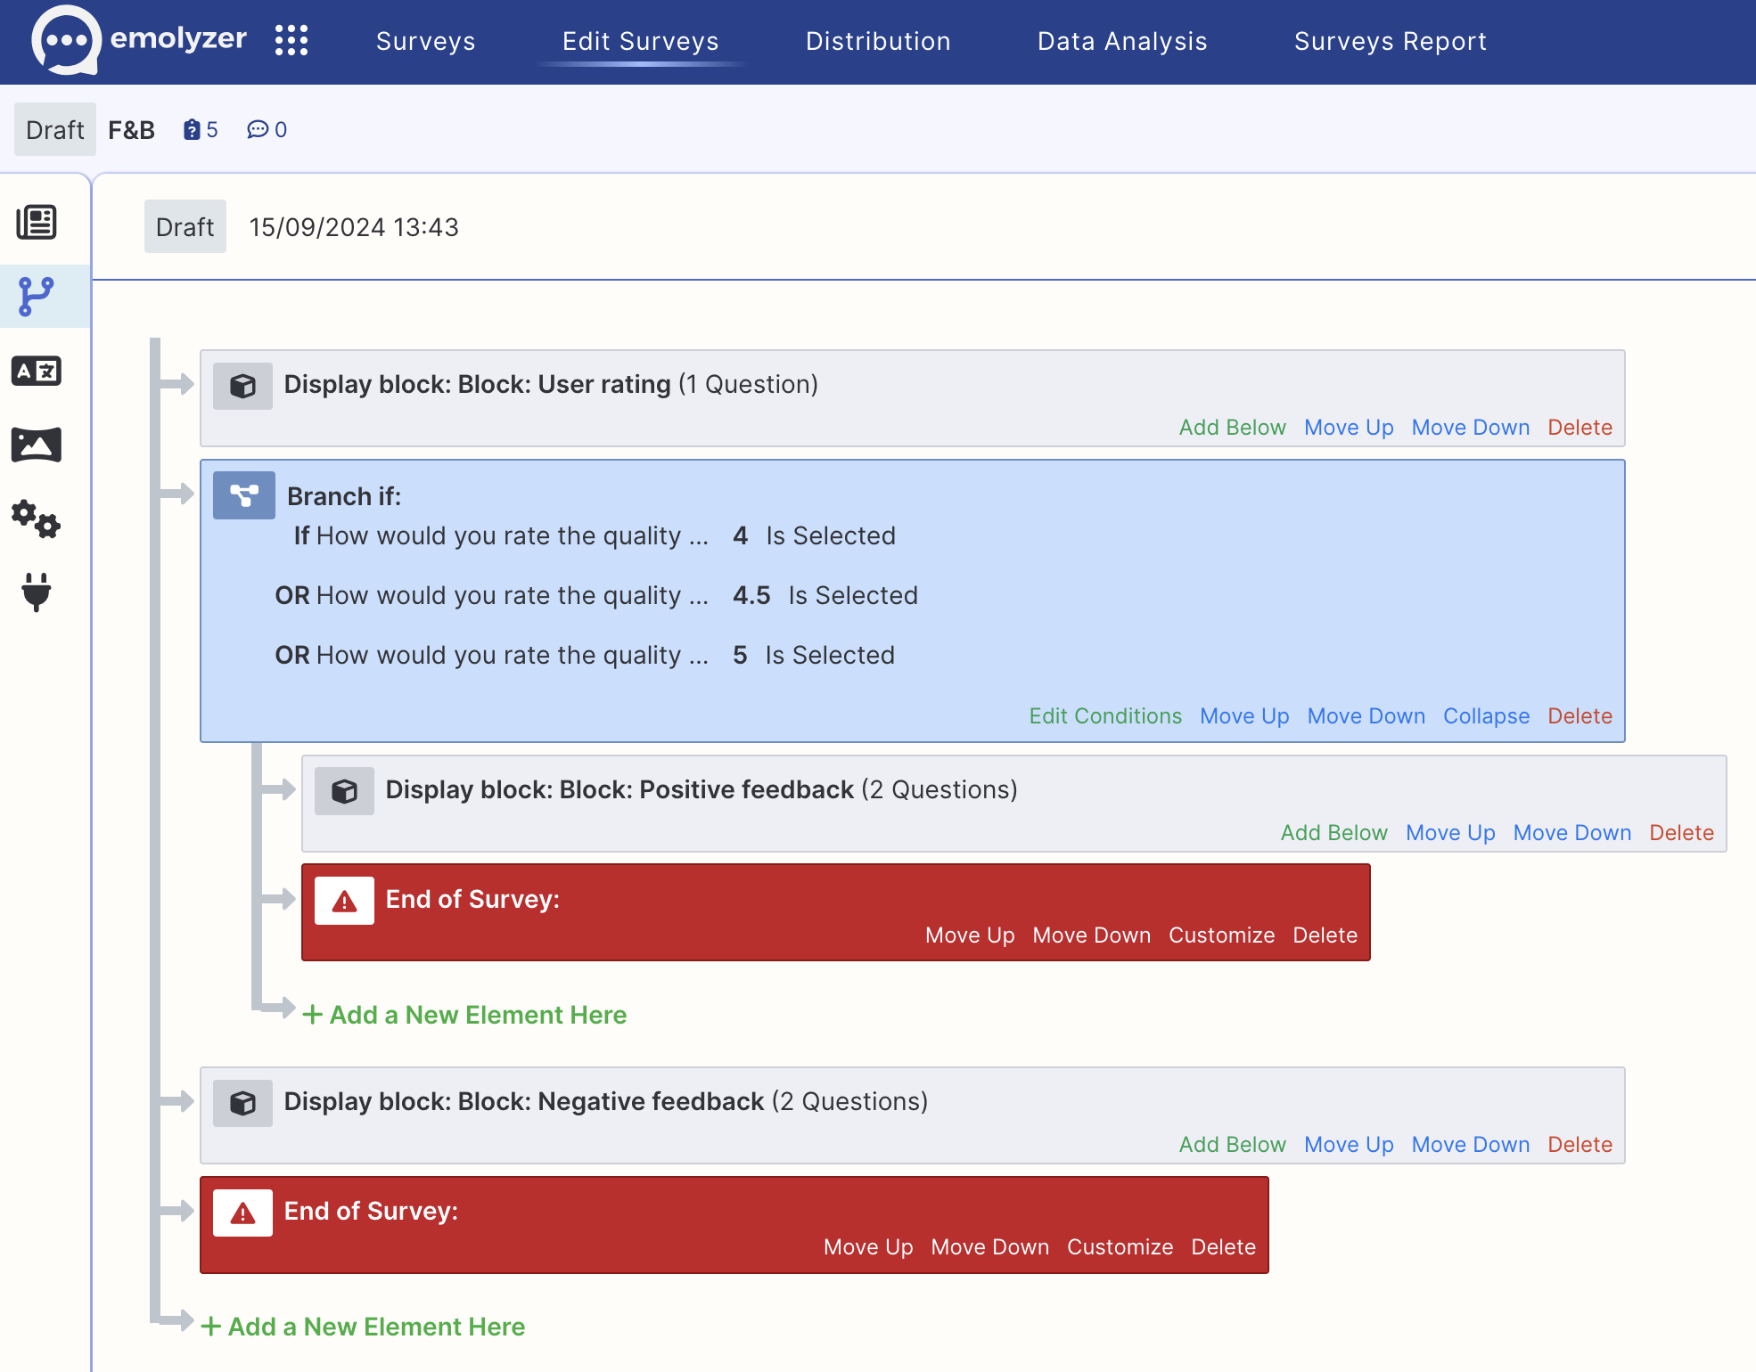This screenshot has width=1756, height=1372.
Task: Click Add Below on User rating block
Action: click(1232, 428)
